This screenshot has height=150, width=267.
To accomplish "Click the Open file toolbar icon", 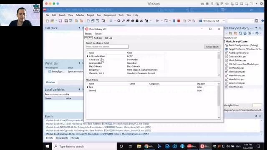I will (x=52, y=21).
